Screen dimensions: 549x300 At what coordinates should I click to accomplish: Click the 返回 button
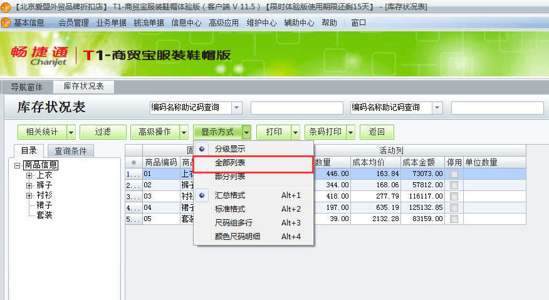[x=377, y=132]
